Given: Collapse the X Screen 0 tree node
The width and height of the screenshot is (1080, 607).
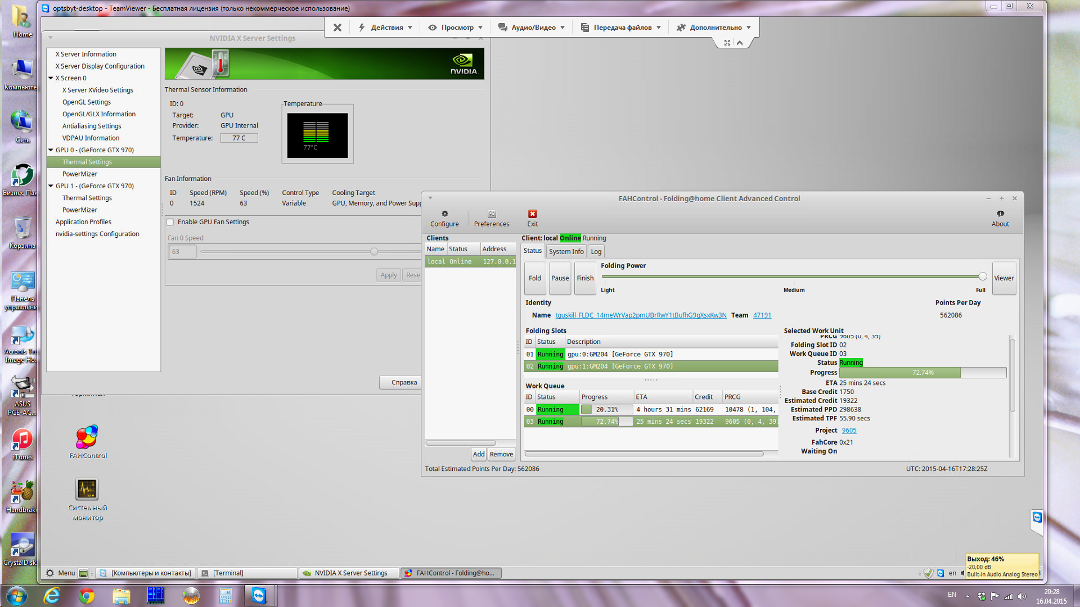Looking at the screenshot, I should pos(51,78).
